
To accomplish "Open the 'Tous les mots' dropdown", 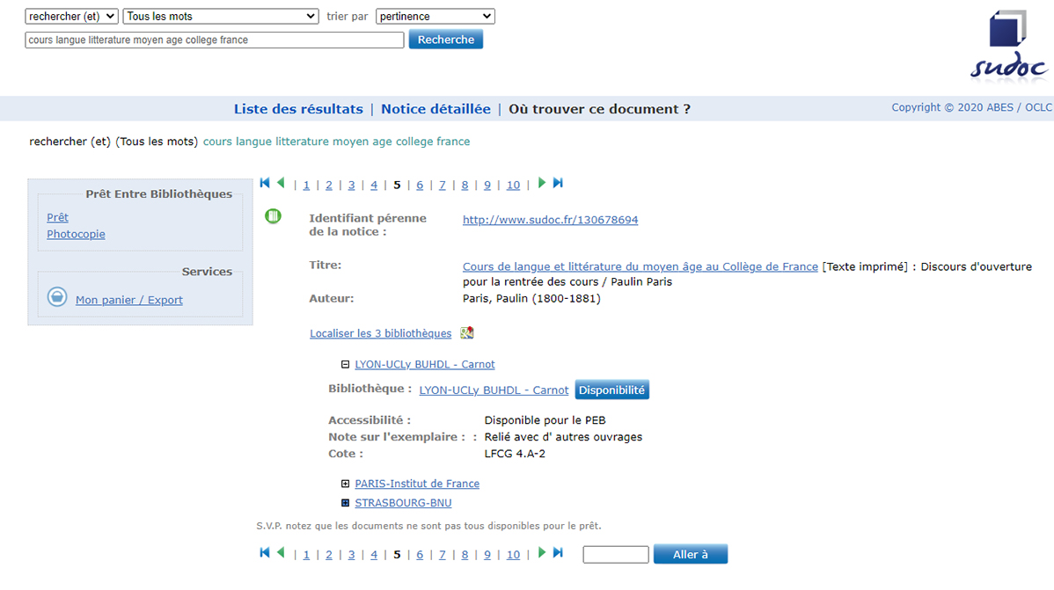I will (221, 16).
